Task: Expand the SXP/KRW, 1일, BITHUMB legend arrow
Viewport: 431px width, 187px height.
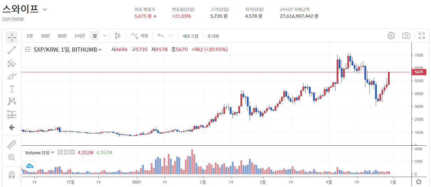Action: pyautogui.click(x=100, y=50)
